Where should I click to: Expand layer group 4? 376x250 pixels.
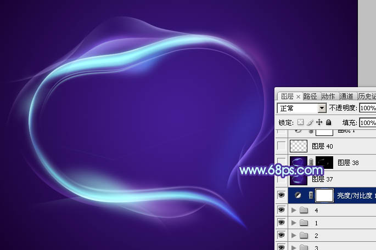point(294,210)
